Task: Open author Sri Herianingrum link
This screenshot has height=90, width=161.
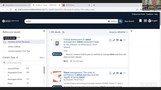Action: 85,44
